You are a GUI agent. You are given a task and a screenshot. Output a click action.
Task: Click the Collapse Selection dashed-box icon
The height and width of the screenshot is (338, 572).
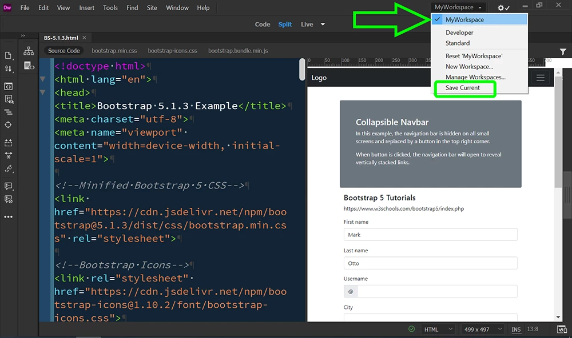8,142
